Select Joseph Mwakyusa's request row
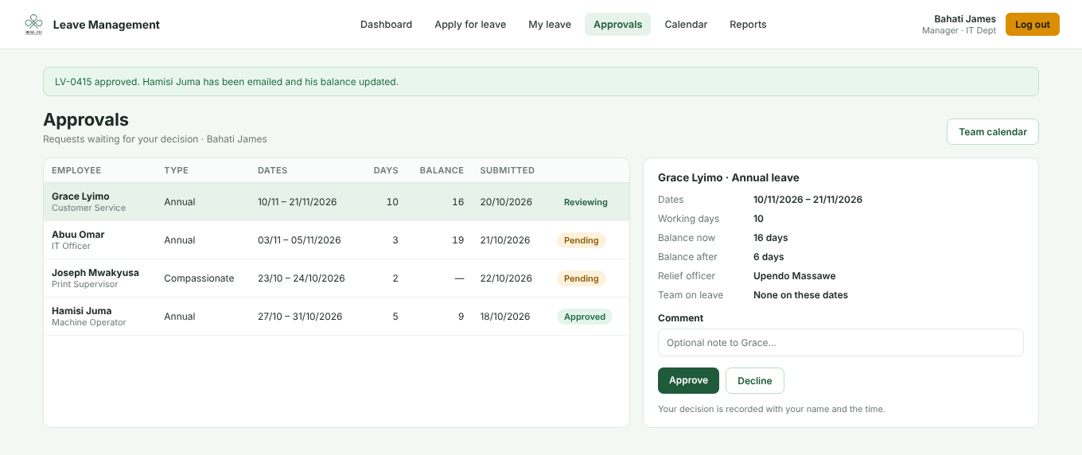 pyautogui.click(x=337, y=278)
